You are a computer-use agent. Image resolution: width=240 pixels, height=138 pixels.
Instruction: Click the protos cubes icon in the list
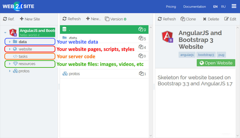coord(65,74)
